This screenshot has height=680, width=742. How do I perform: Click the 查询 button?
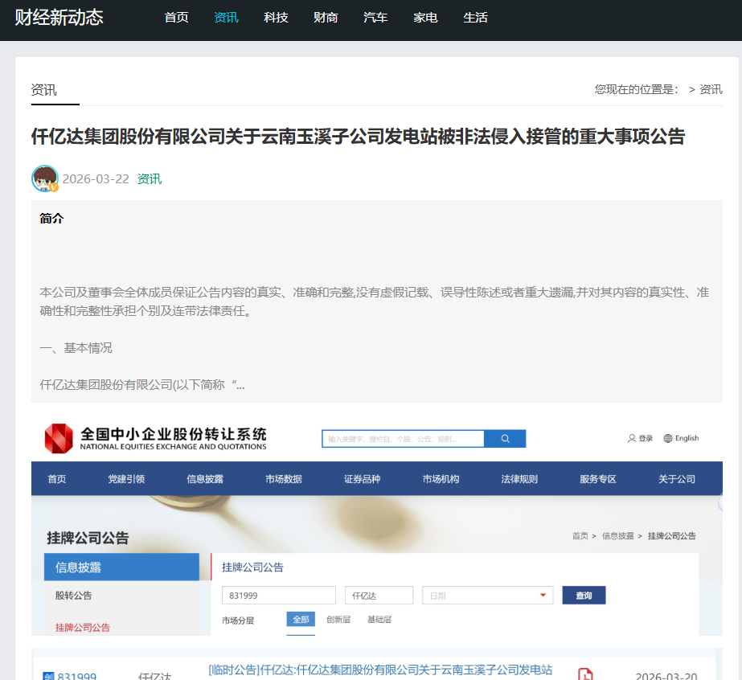click(x=584, y=596)
